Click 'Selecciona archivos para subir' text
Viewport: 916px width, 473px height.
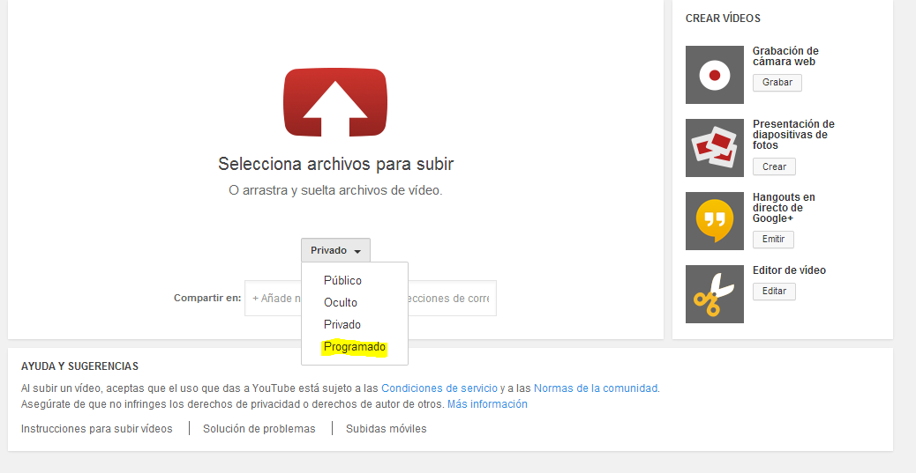[x=336, y=164]
